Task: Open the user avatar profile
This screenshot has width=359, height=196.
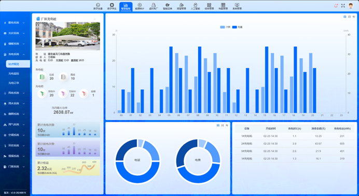Action: (x=351, y=6)
